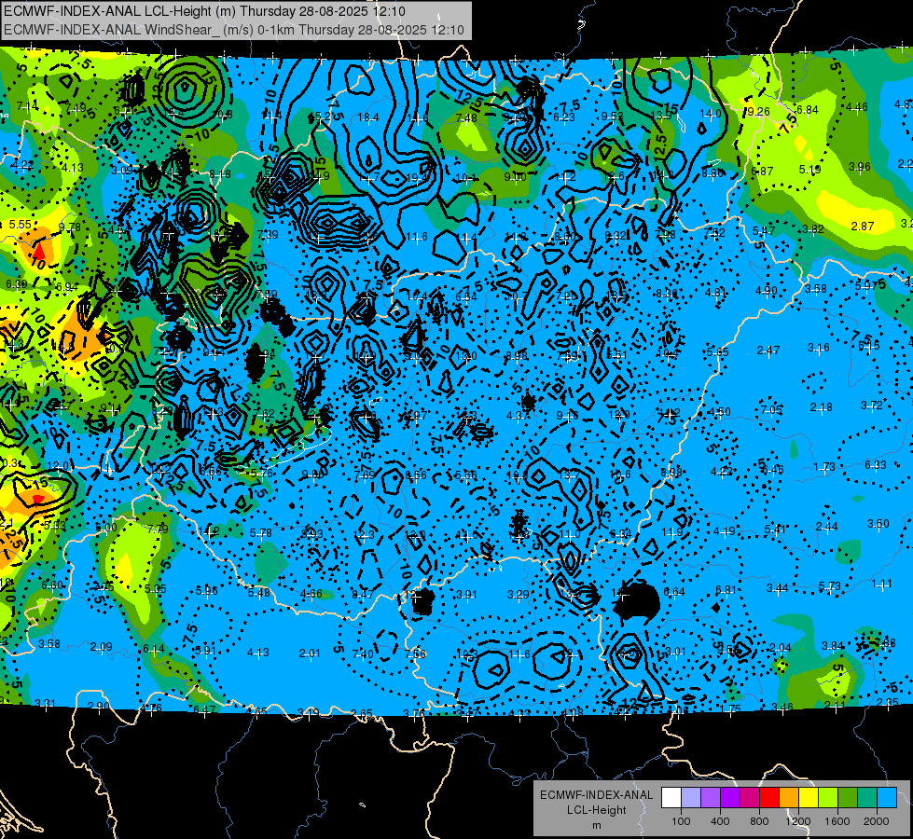Click the legend tick label 800

(x=759, y=821)
